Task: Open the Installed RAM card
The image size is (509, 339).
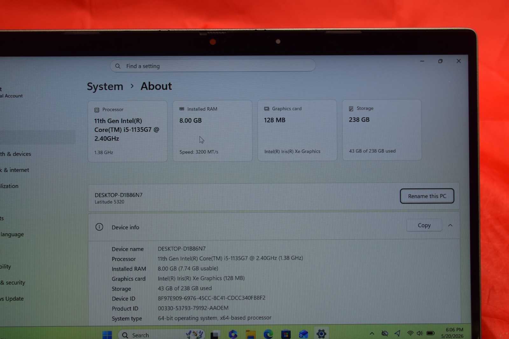Action: click(213, 131)
